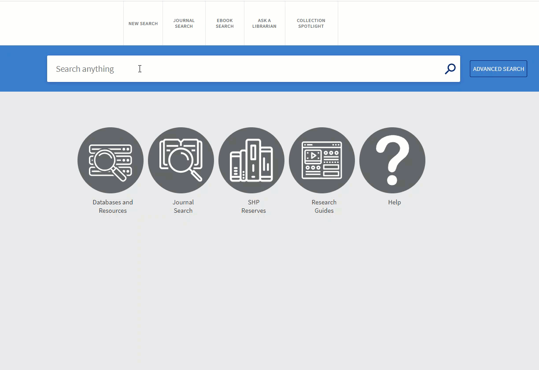Open the Journal Search circle icon
The width and height of the screenshot is (539, 370).
tap(181, 160)
